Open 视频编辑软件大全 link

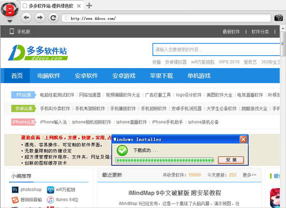tap(123, 95)
